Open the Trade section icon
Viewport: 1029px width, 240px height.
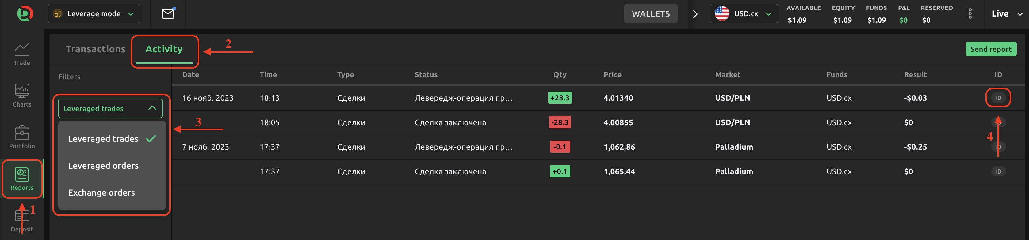[x=22, y=52]
